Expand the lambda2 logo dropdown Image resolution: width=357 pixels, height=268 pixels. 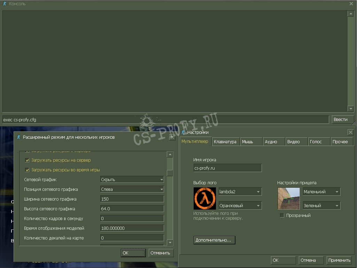pyautogui.click(x=240, y=192)
